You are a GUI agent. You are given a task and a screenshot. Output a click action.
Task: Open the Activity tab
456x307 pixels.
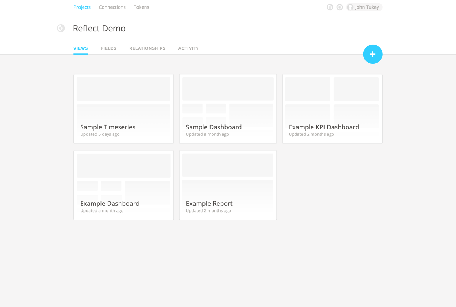[x=188, y=48]
